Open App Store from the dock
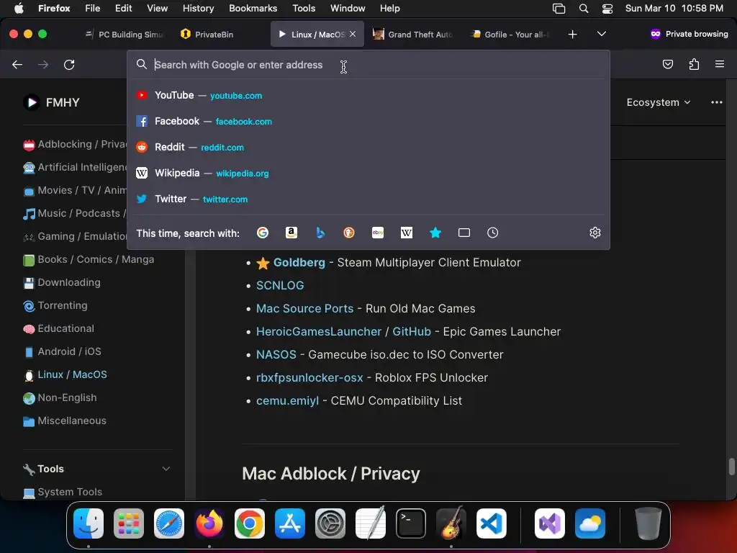Image resolution: width=737 pixels, height=553 pixels. [x=290, y=523]
